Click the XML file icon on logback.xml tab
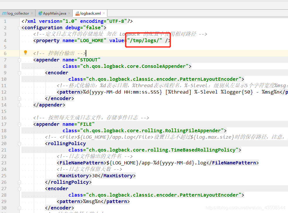288x213 pixels. click(77, 13)
